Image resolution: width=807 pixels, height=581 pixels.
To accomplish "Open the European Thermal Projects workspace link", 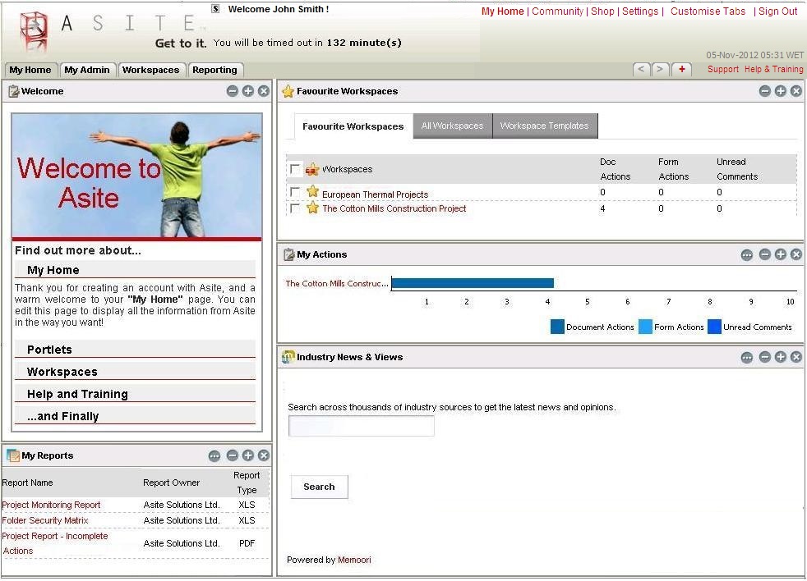I will [376, 194].
